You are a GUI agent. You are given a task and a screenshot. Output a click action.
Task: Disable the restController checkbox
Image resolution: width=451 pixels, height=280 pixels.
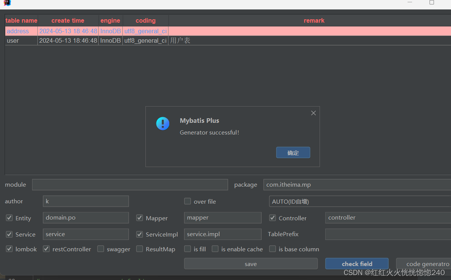[46, 249]
